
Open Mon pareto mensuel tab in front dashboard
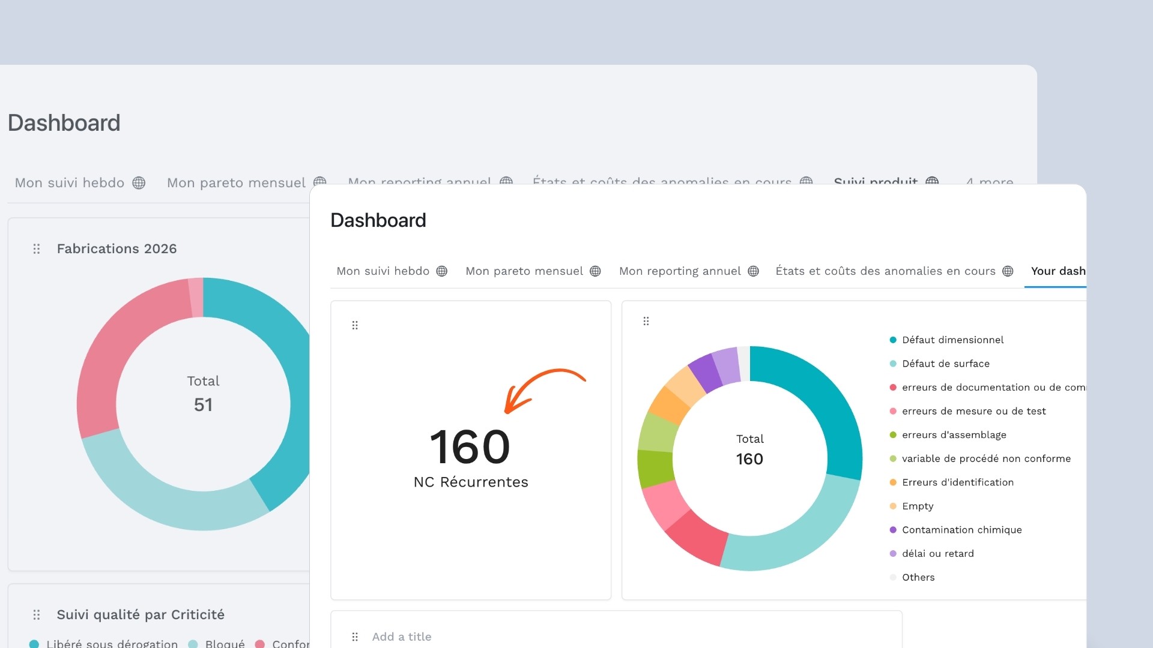click(x=524, y=271)
